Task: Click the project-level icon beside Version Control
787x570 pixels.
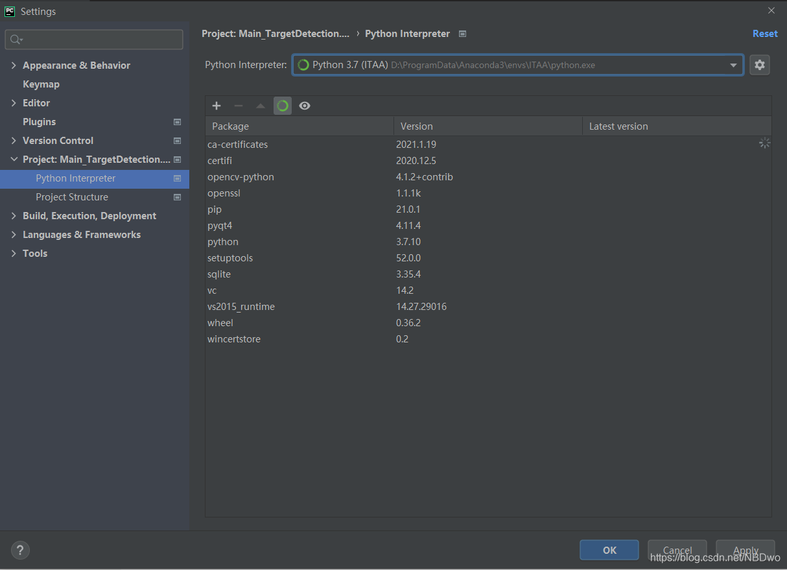Action: click(x=178, y=141)
